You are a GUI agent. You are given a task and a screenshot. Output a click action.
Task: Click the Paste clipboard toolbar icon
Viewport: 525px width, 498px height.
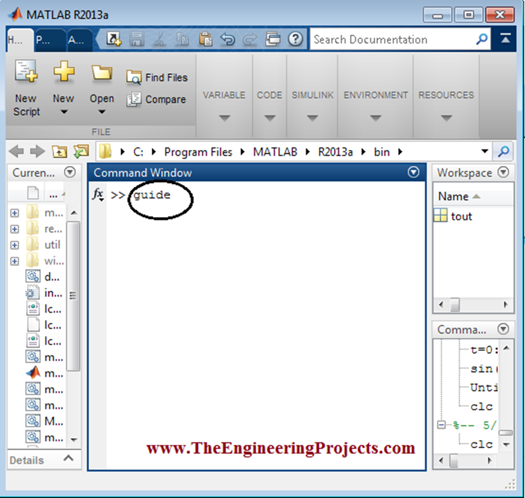click(x=206, y=39)
